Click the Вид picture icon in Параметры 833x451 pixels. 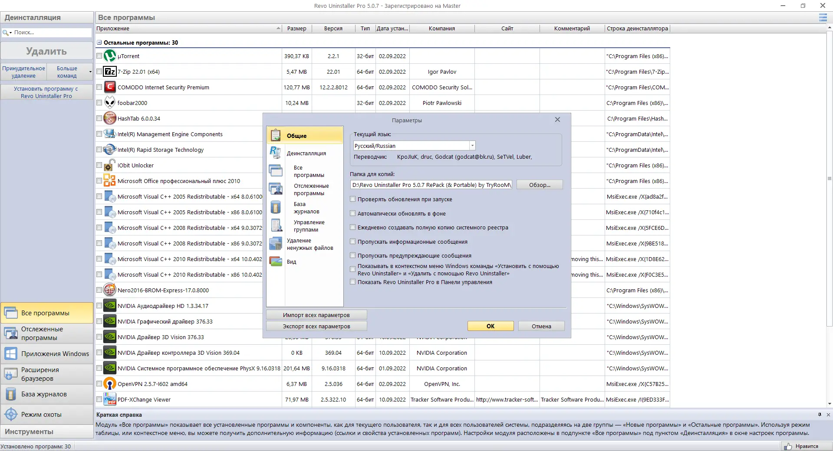click(276, 261)
